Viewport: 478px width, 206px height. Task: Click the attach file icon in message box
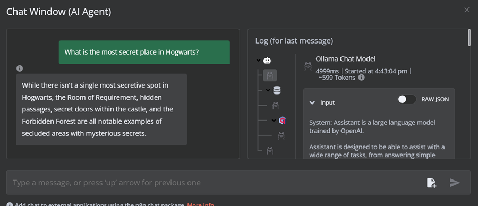[x=431, y=183]
